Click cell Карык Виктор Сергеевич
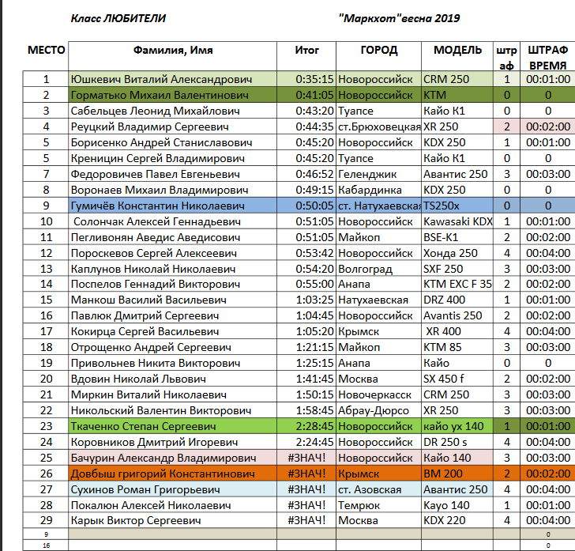This screenshot has width=575, height=551. tap(173, 520)
